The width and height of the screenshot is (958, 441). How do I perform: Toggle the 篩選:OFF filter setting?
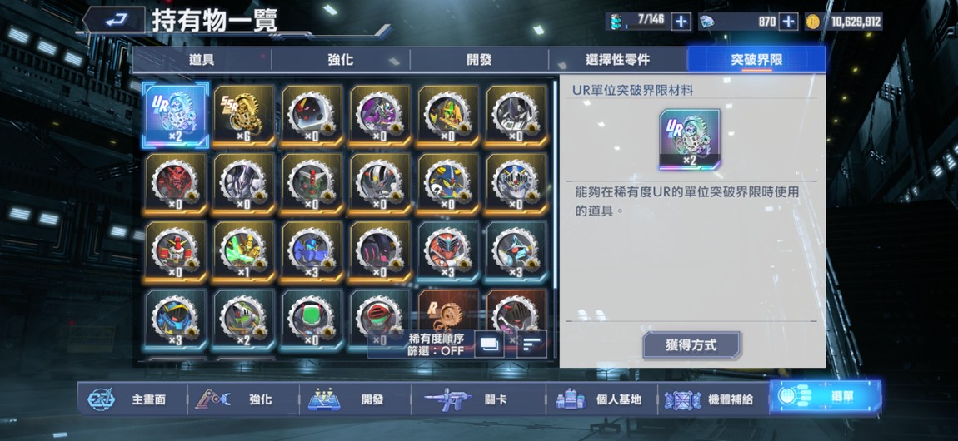(x=437, y=351)
